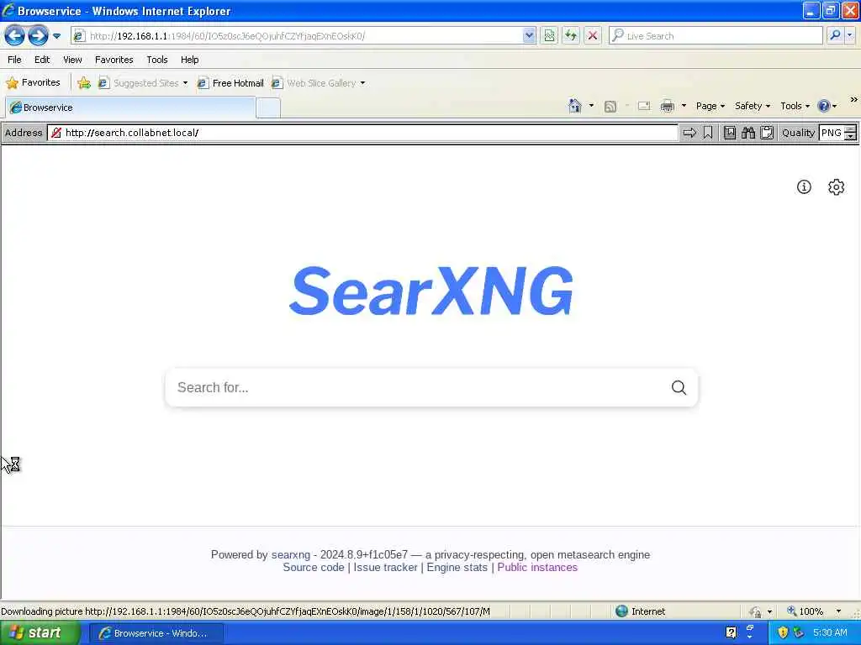
Task: Click the Browservice Go arrow icon
Action: tap(689, 133)
